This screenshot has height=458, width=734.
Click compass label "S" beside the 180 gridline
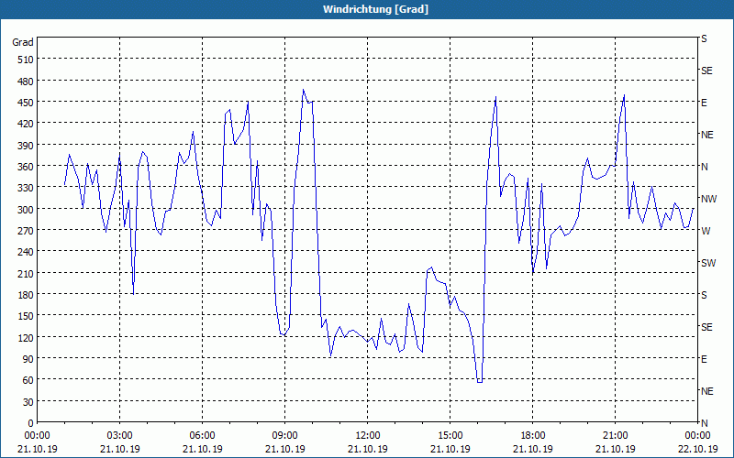click(704, 295)
